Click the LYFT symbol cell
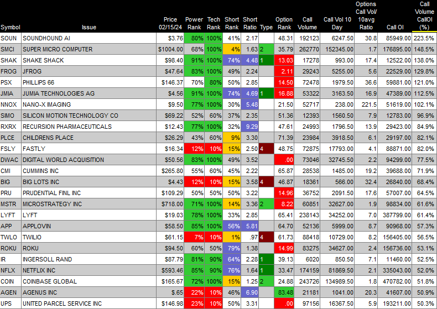The image size is (437, 309). (11, 215)
